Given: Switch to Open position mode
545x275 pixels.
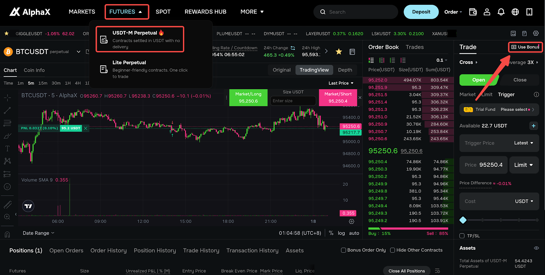Looking at the screenshot, I should point(479,80).
